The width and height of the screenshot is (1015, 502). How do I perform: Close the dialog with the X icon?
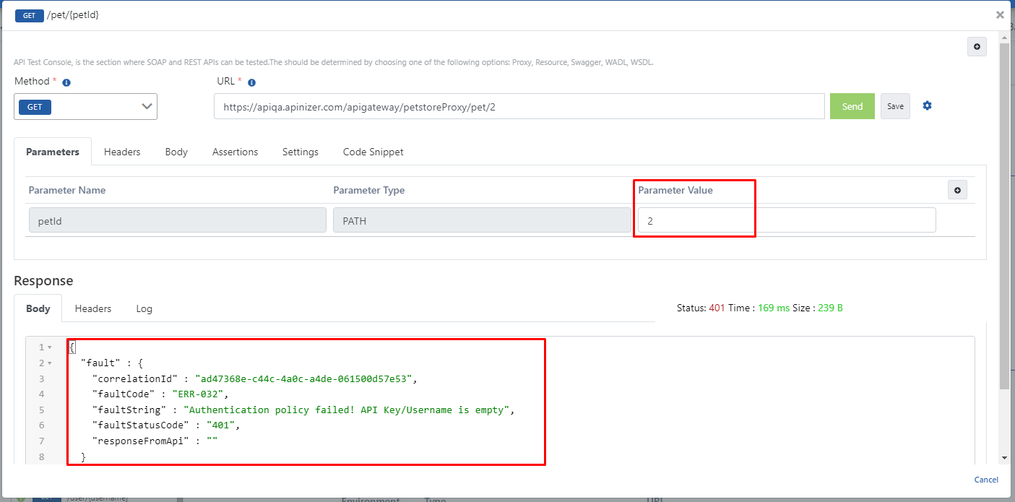coord(1000,14)
